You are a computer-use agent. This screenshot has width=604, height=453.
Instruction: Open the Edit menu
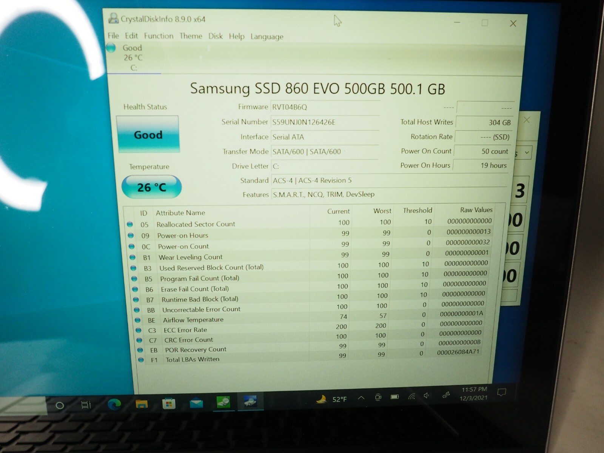point(131,35)
